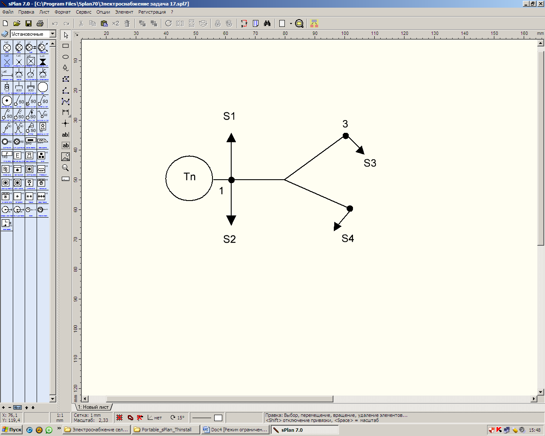Cut selection with the scissors icon
This screenshot has width=545, height=436.
pos(81,23)
